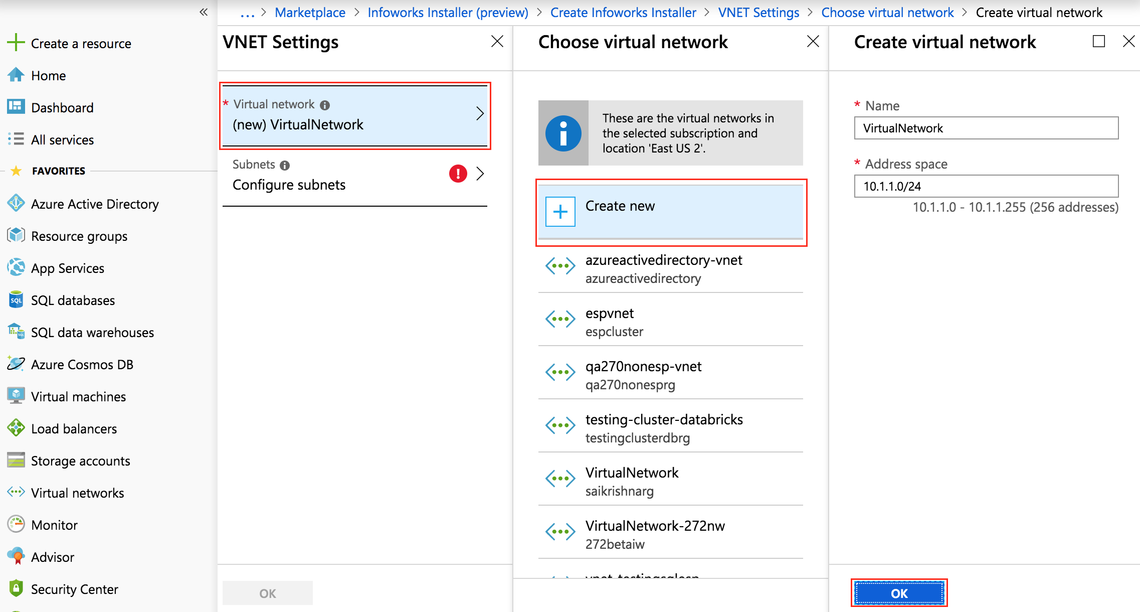Click the qa270nonesp-vnet network icon
Viewport: 1140px width, 612px height.
click(560, 372)
